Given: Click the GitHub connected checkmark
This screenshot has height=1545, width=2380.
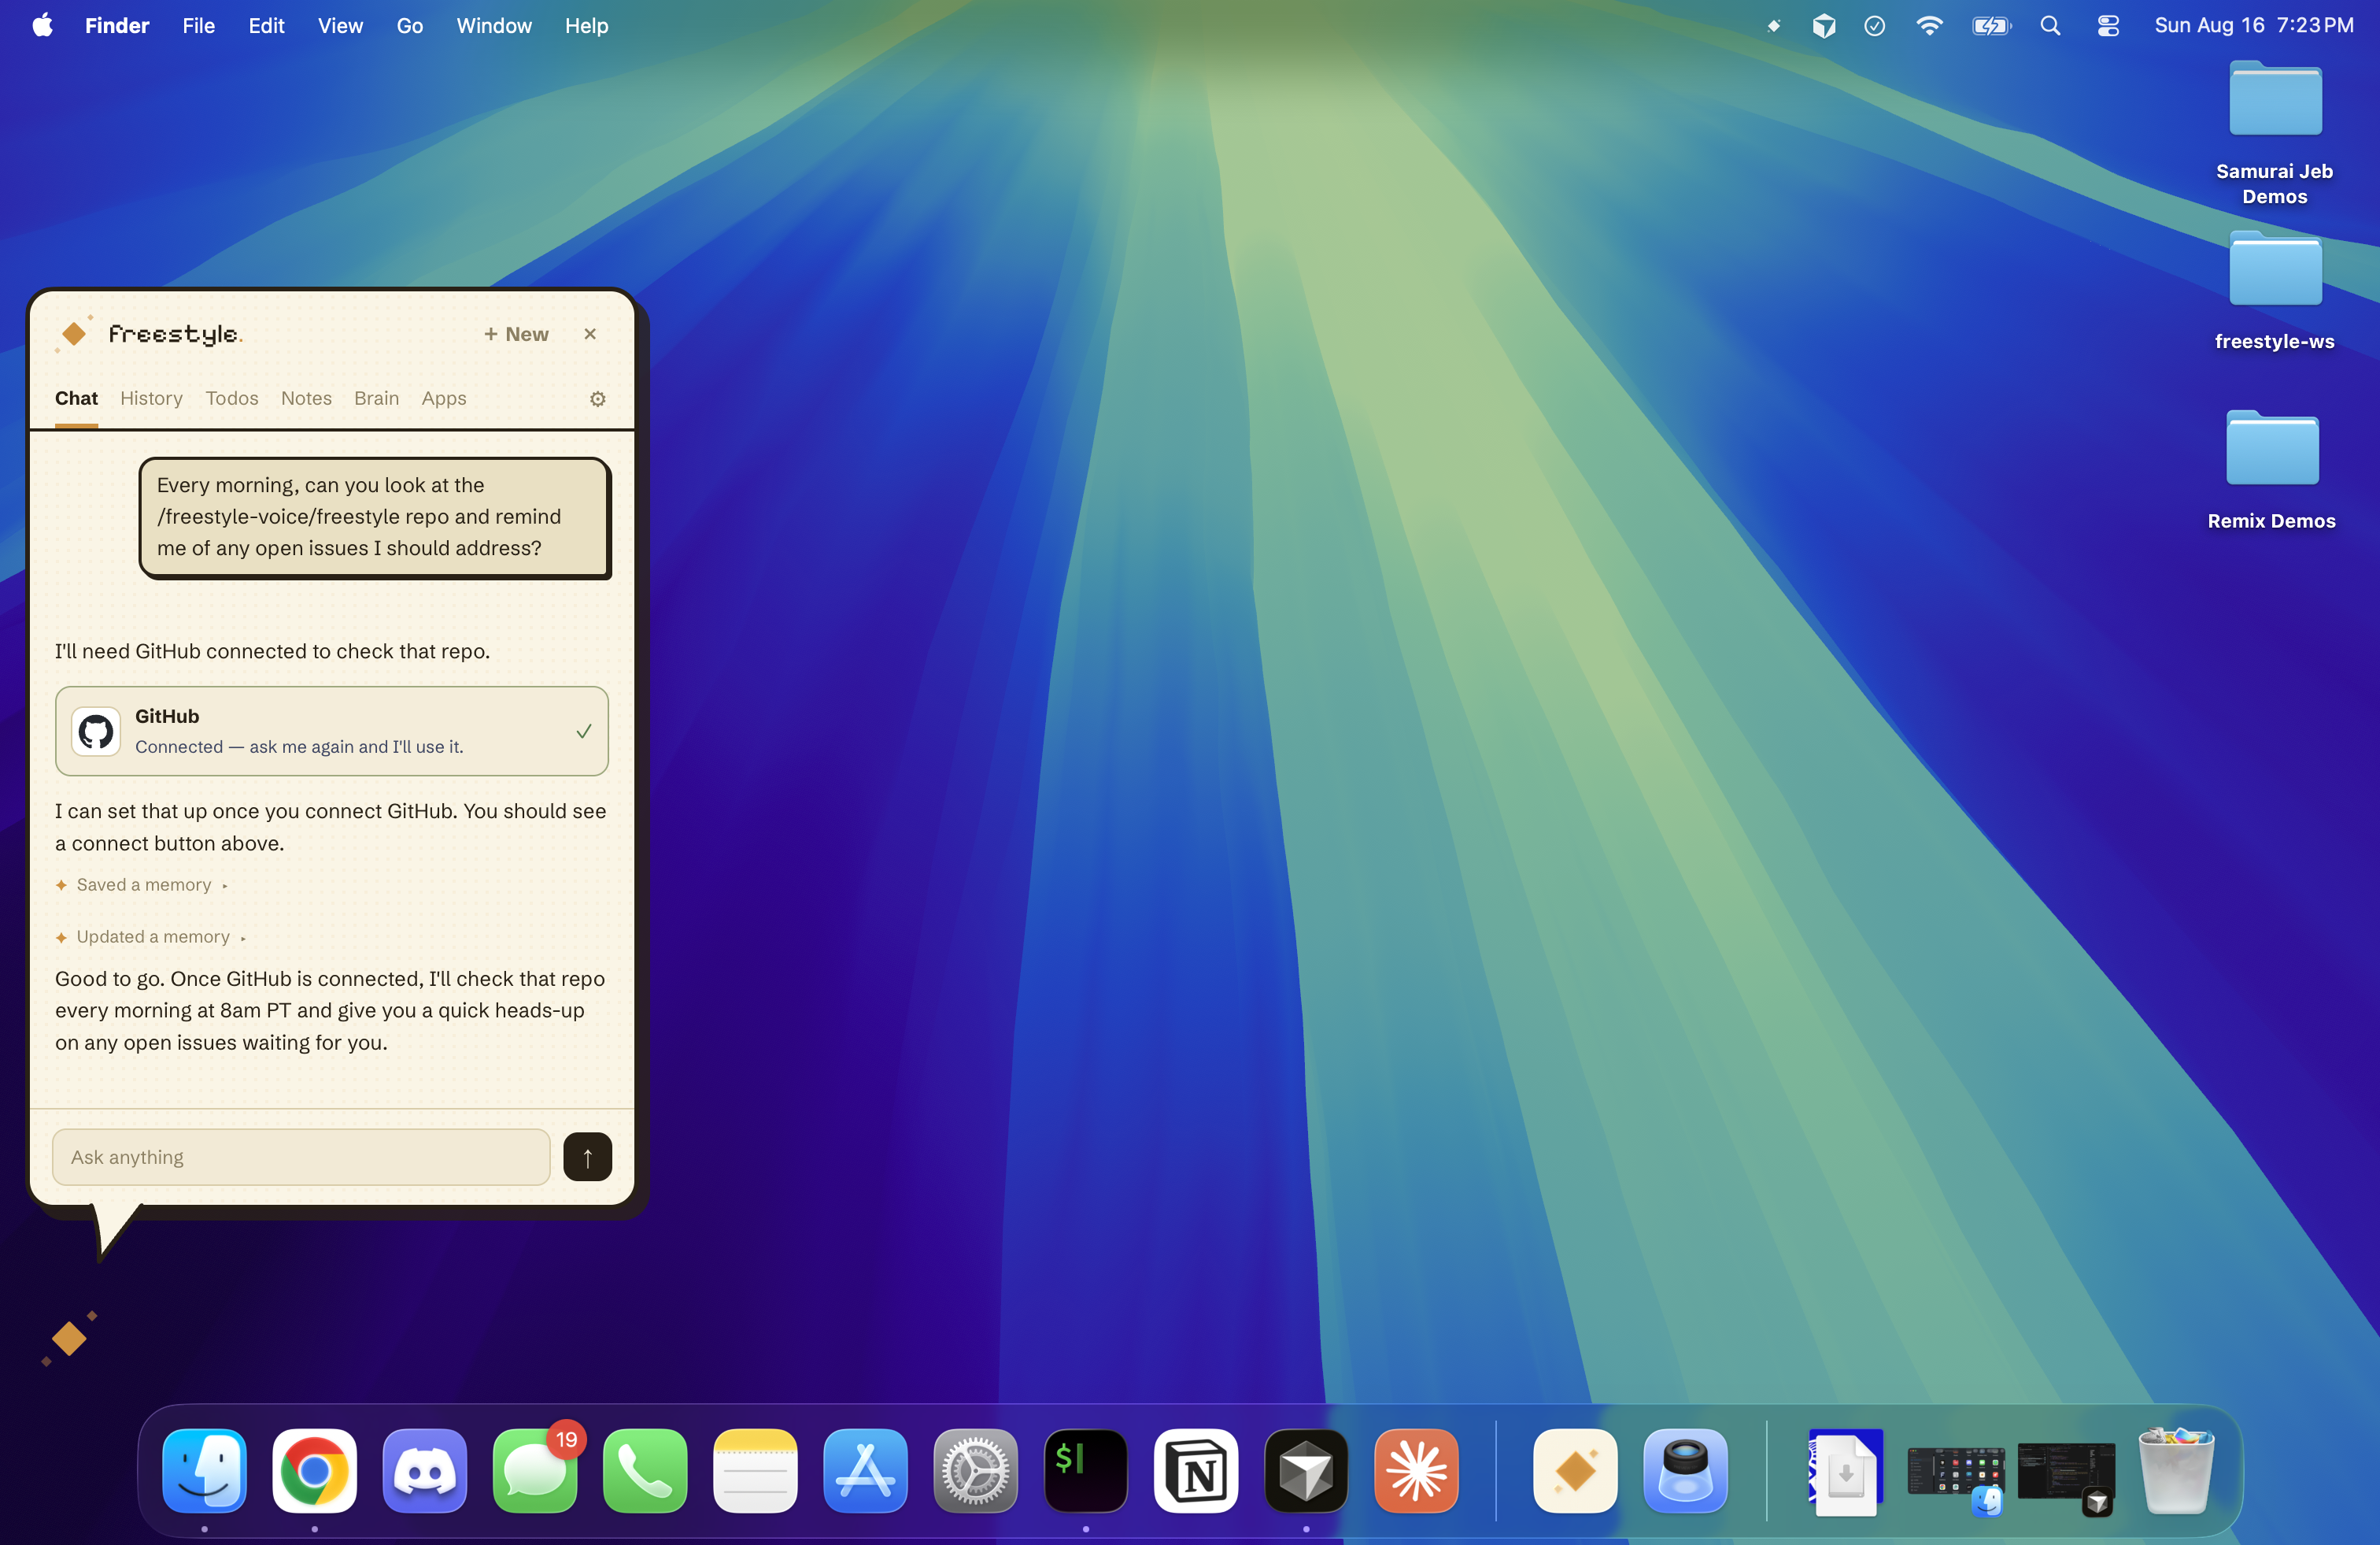Looking at the screenshot, I should tap(584, 732).
